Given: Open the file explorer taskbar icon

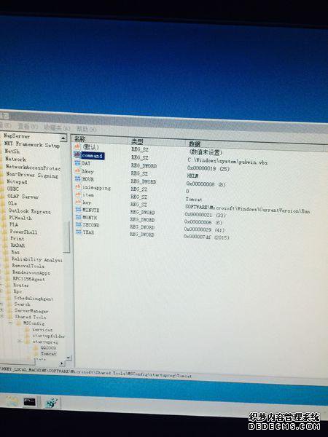Looking at the screenshot, I should click(12, 401).
